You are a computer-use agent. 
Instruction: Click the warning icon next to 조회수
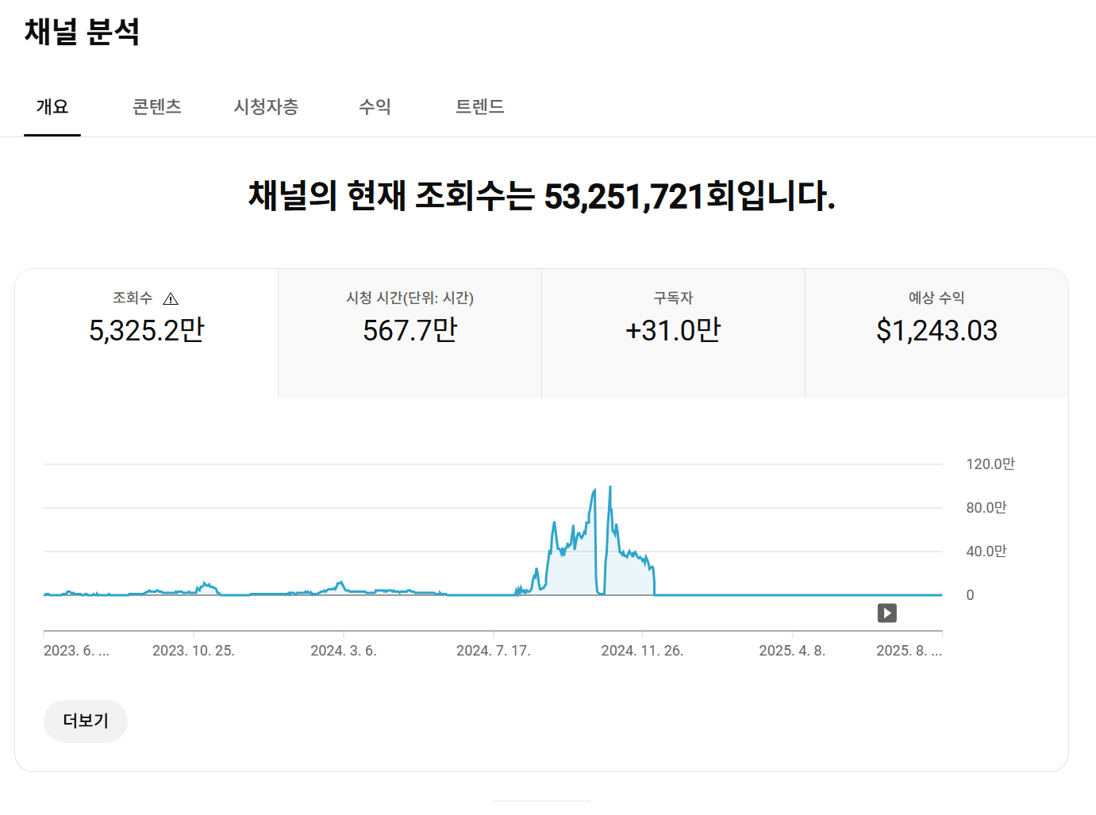(x=171, y=299)
